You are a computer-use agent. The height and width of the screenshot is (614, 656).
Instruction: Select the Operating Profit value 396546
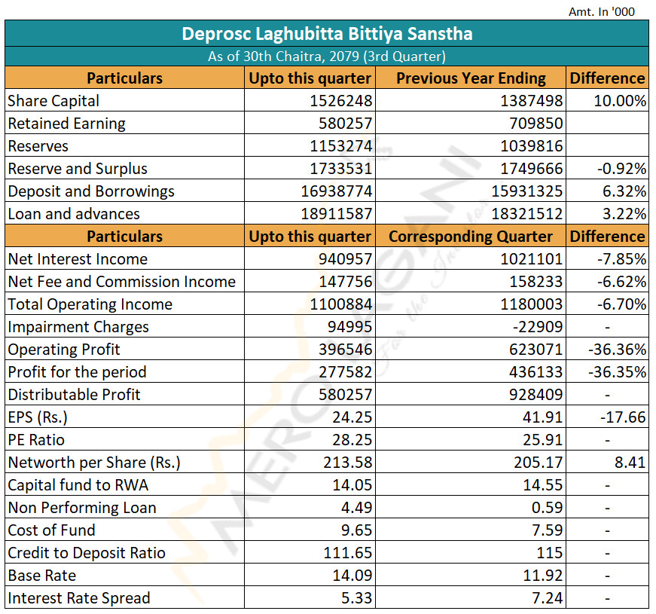pos(345,350)
